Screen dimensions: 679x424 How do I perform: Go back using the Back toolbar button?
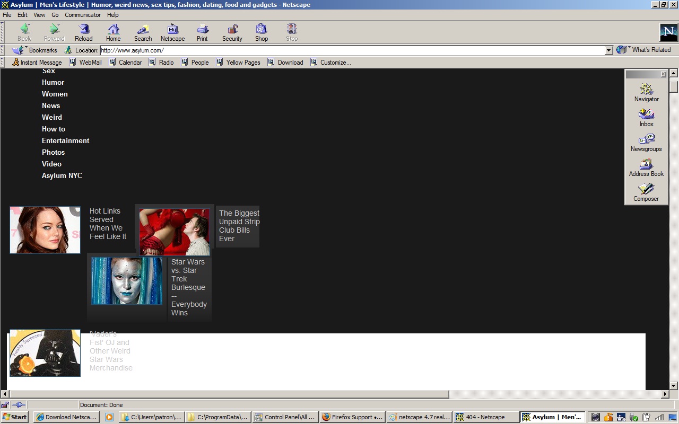[24, 32]
